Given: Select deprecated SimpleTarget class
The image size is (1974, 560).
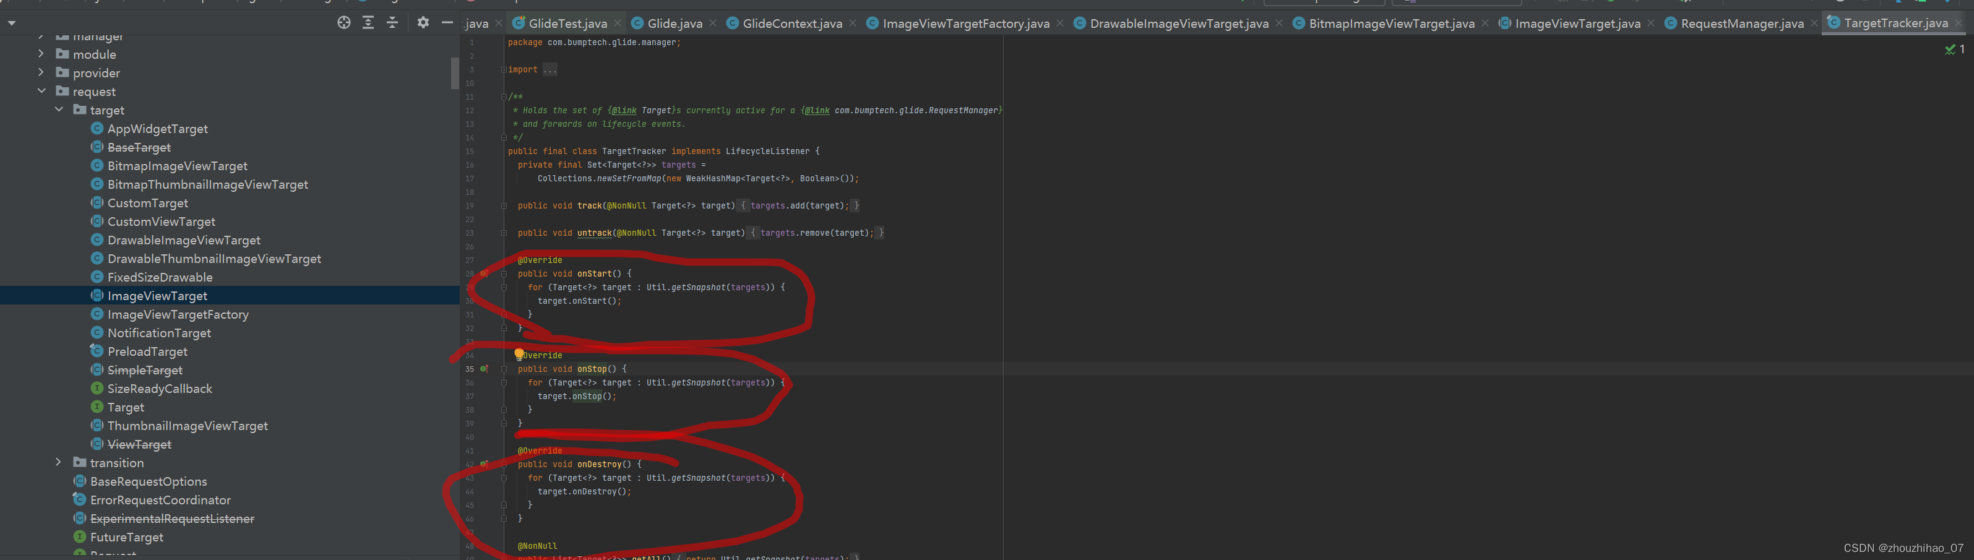Looking at the screenshot, I should [145, 370].
